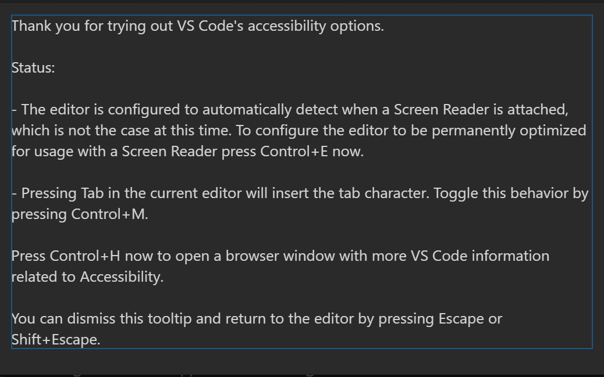Click the "Shift+Escape." shortcut text
604x377 pixels.
click(x=56, y=340)
